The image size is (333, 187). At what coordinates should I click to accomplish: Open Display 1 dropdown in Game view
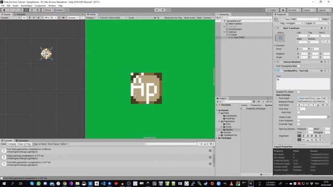click(x=93, y=18)
